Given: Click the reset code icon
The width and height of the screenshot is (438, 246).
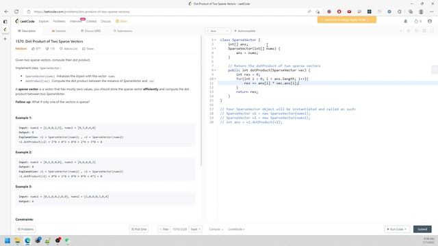Looking at the screenshot, I should (x=416, y=31).
